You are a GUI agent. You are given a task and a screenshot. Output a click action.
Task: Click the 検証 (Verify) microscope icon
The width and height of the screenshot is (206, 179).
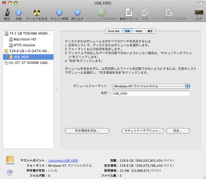(7, 13)
